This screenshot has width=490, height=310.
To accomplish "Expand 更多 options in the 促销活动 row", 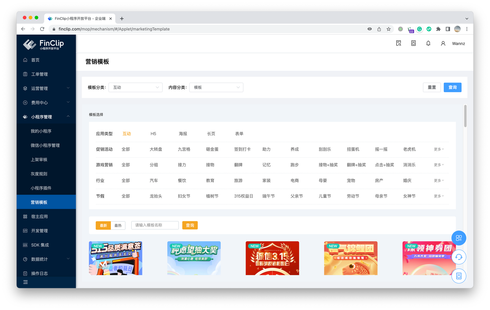I will (x=439, y=149).
